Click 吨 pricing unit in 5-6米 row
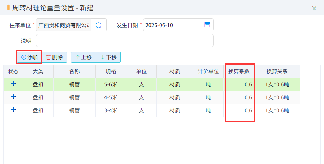 208,84
